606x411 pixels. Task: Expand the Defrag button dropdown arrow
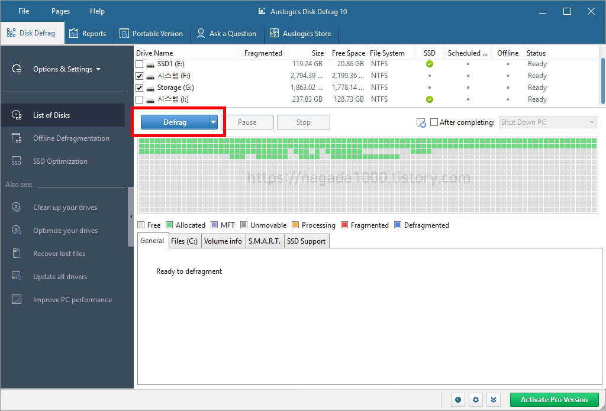click(213, 122)
